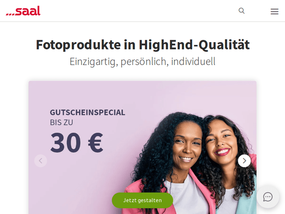Go to the previous carousel slide
The width and height of the screenshot is (285, 214).
point(41,161)
